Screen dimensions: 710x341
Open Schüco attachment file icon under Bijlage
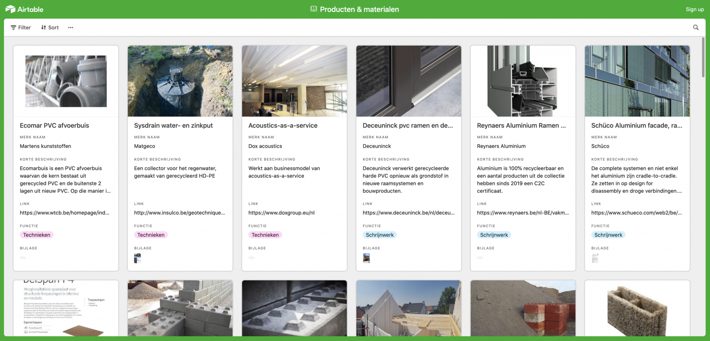point(595,259)
